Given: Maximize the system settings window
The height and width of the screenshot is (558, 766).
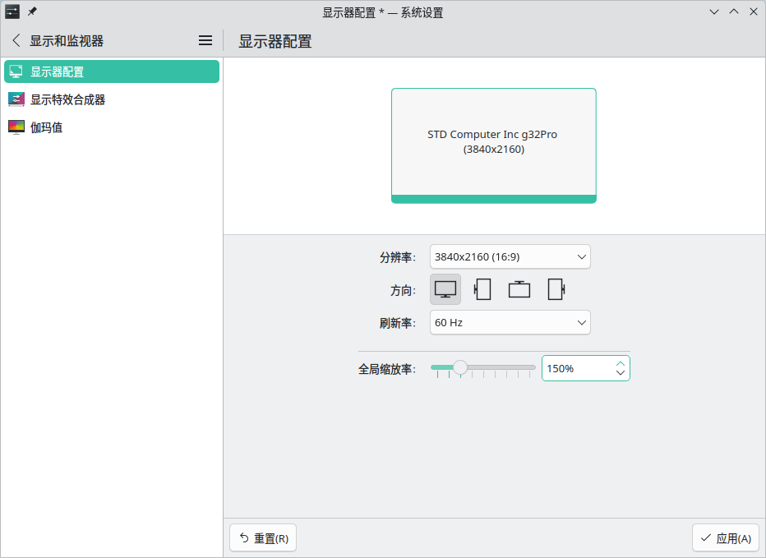Looking at the screenshot, I should pyautogui.click(x=734, y=12).
